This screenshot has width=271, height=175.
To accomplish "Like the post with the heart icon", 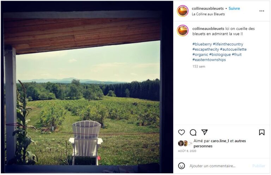I will [x=181, y=132].
